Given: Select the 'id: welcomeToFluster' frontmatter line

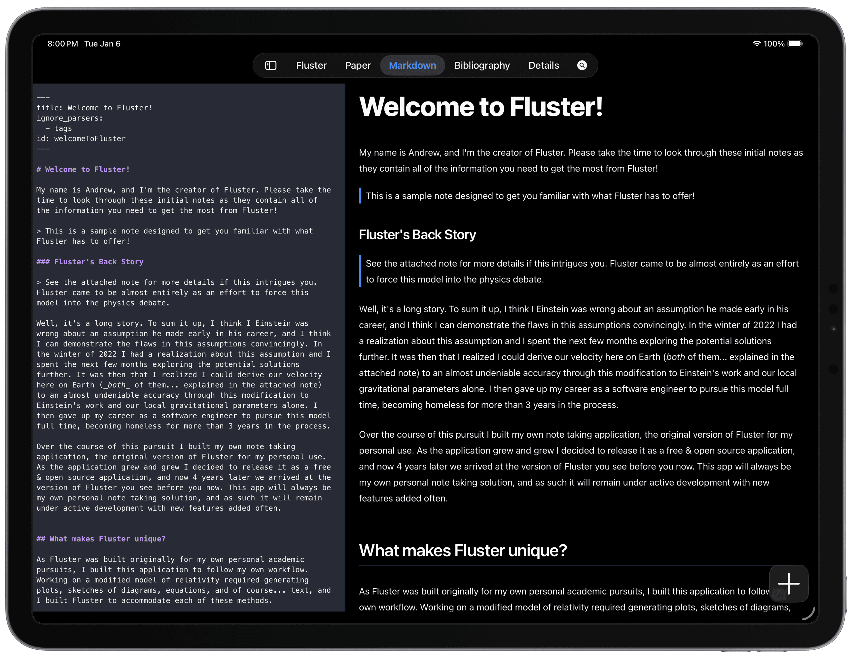Looking at the screenshot, I should click(81, 138).
